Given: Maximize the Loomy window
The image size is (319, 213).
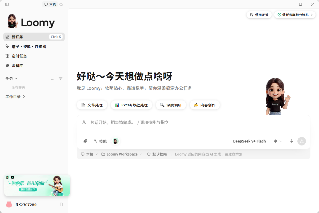Looking at the screenshot, I should point(300,4).
